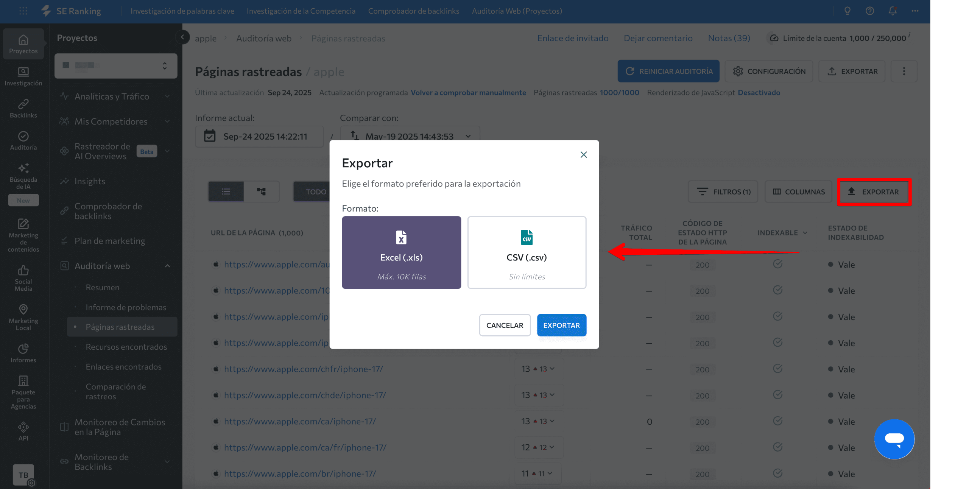Go to Proyectos in the sidebar
The width and height of the screenshot is (969, 489).
(x=23, y=44)
